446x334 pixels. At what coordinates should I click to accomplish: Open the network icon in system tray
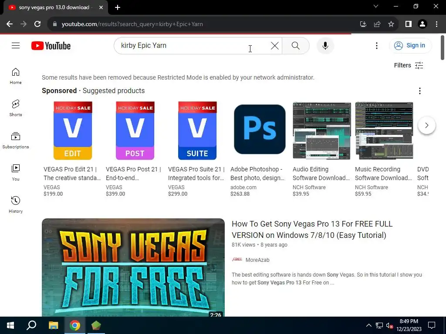379,325
